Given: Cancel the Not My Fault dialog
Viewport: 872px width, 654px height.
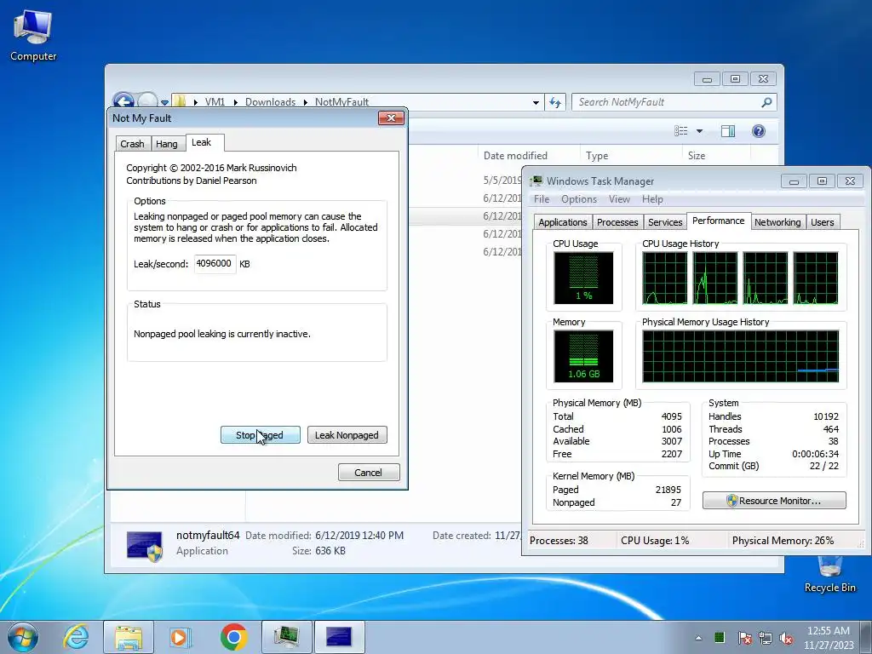Looking at the screenshot, I should coord(369,472).
